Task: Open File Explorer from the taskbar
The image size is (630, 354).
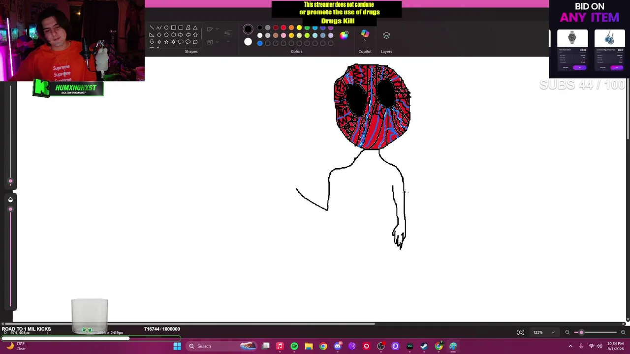Action: click(309, 346)
